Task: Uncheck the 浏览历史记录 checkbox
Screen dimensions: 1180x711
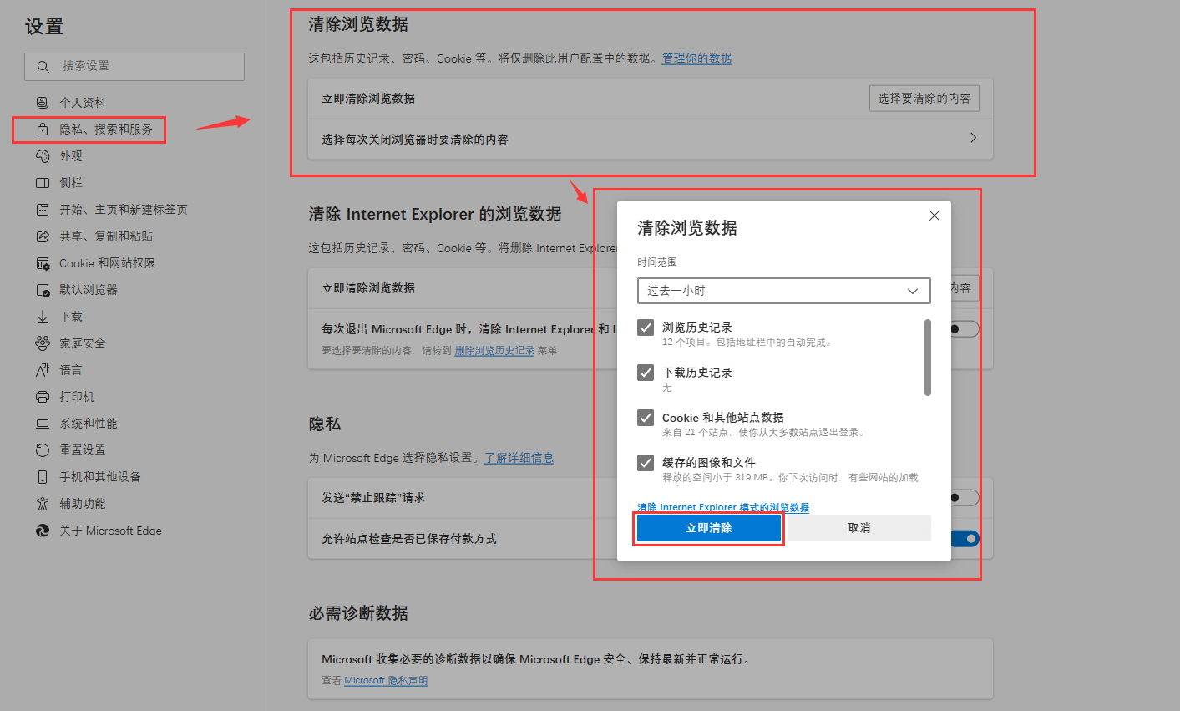Action: [645, 328]
